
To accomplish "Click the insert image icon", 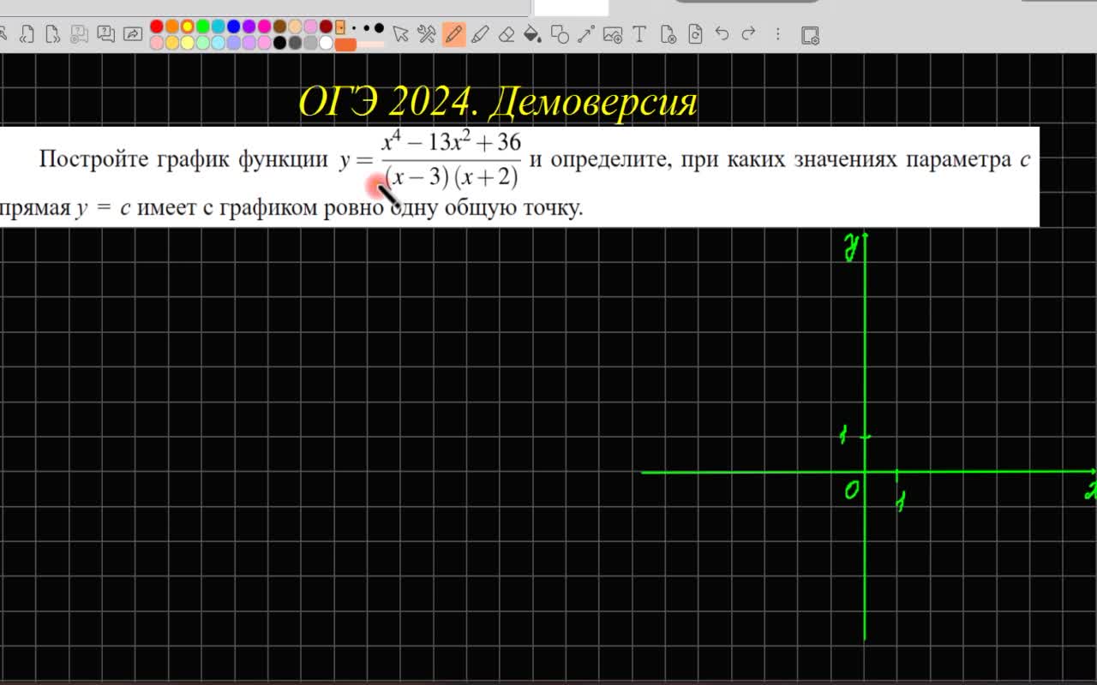I will coord(613,34).
